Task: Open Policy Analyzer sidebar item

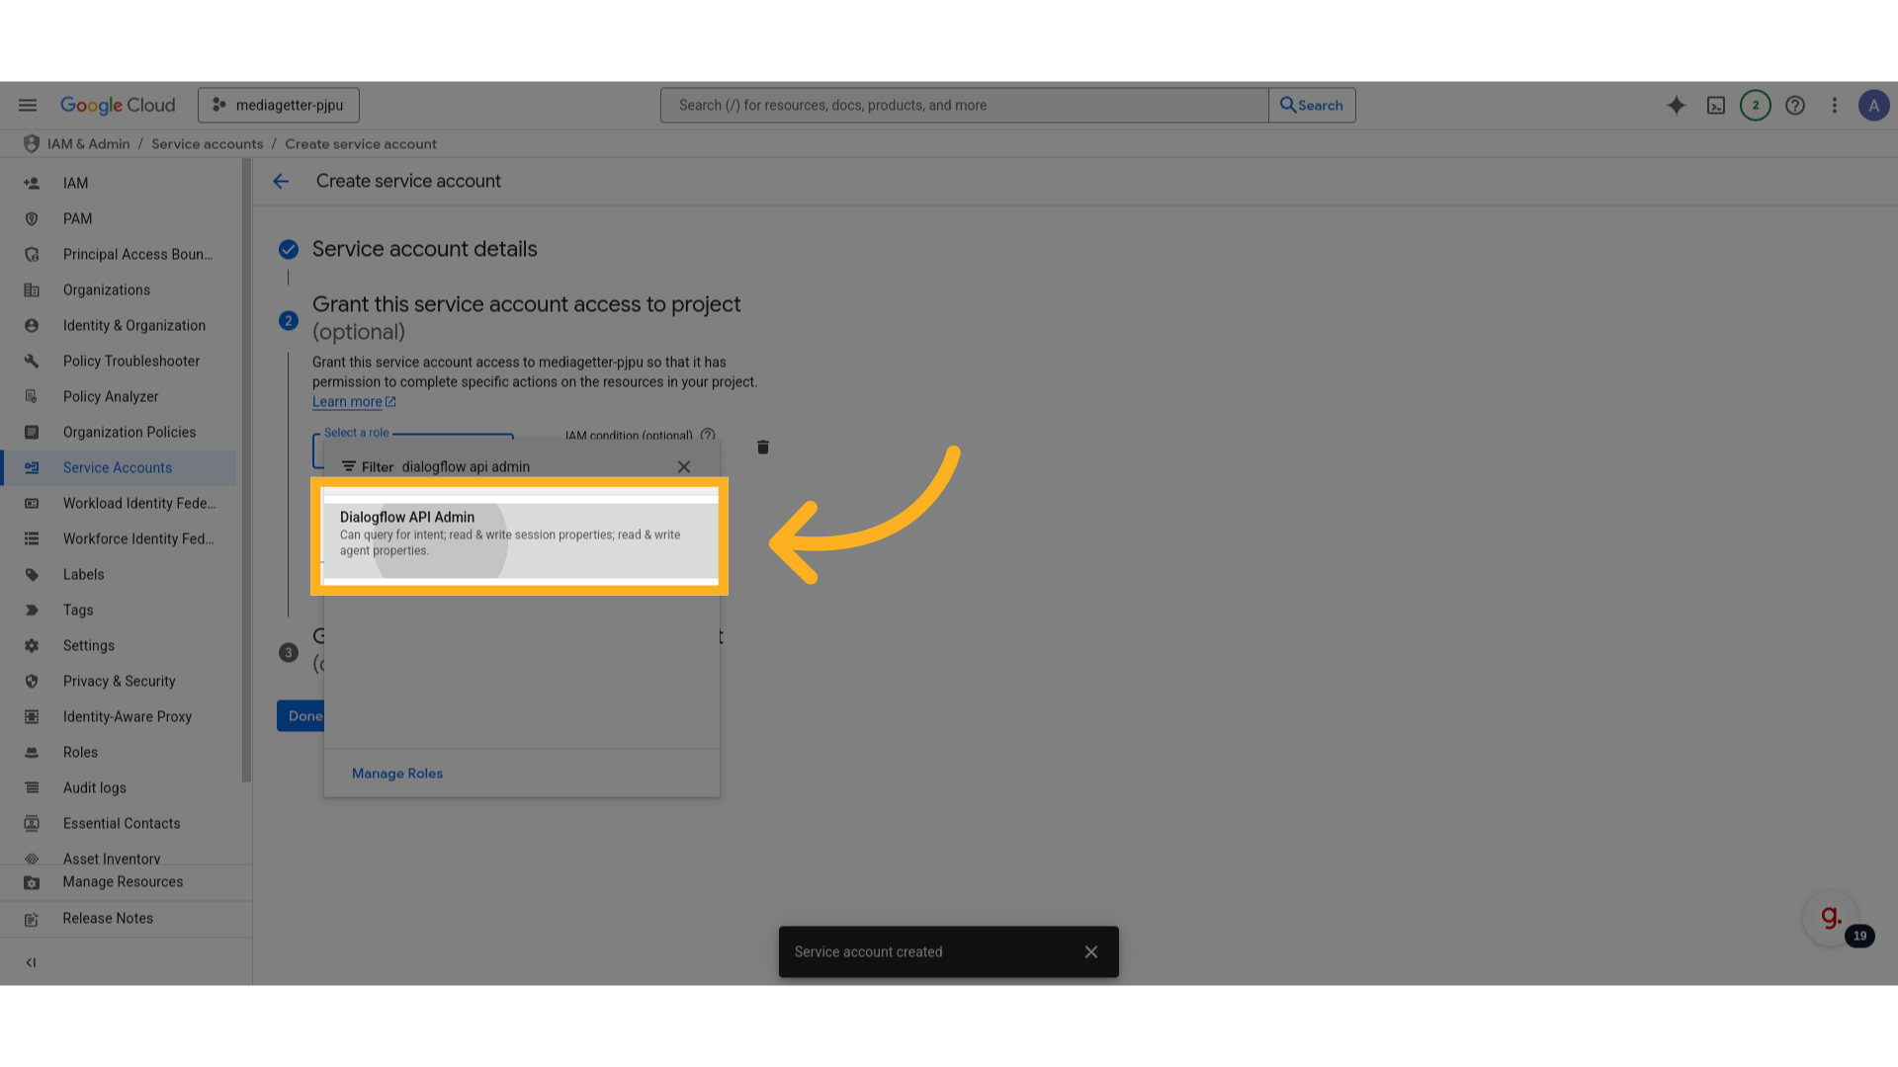Action: point(119,396)
